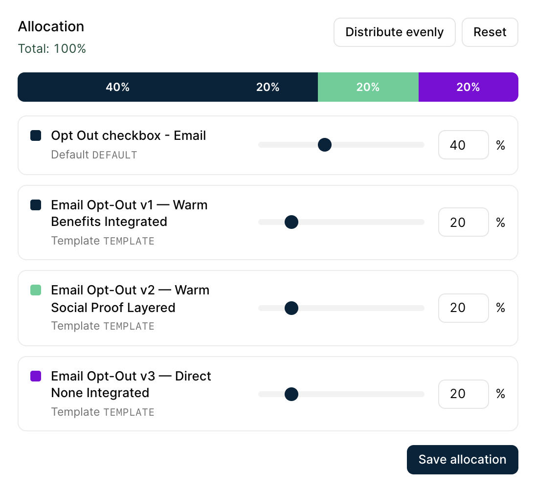The image size is (536, 492).
Task: Click navy swatch beside Email Opt-Out v1
Action: (x=36, y=205)
